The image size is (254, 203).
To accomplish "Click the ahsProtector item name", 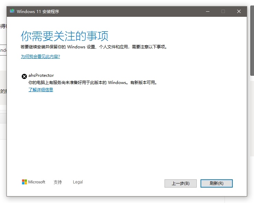I will [41, 75].
